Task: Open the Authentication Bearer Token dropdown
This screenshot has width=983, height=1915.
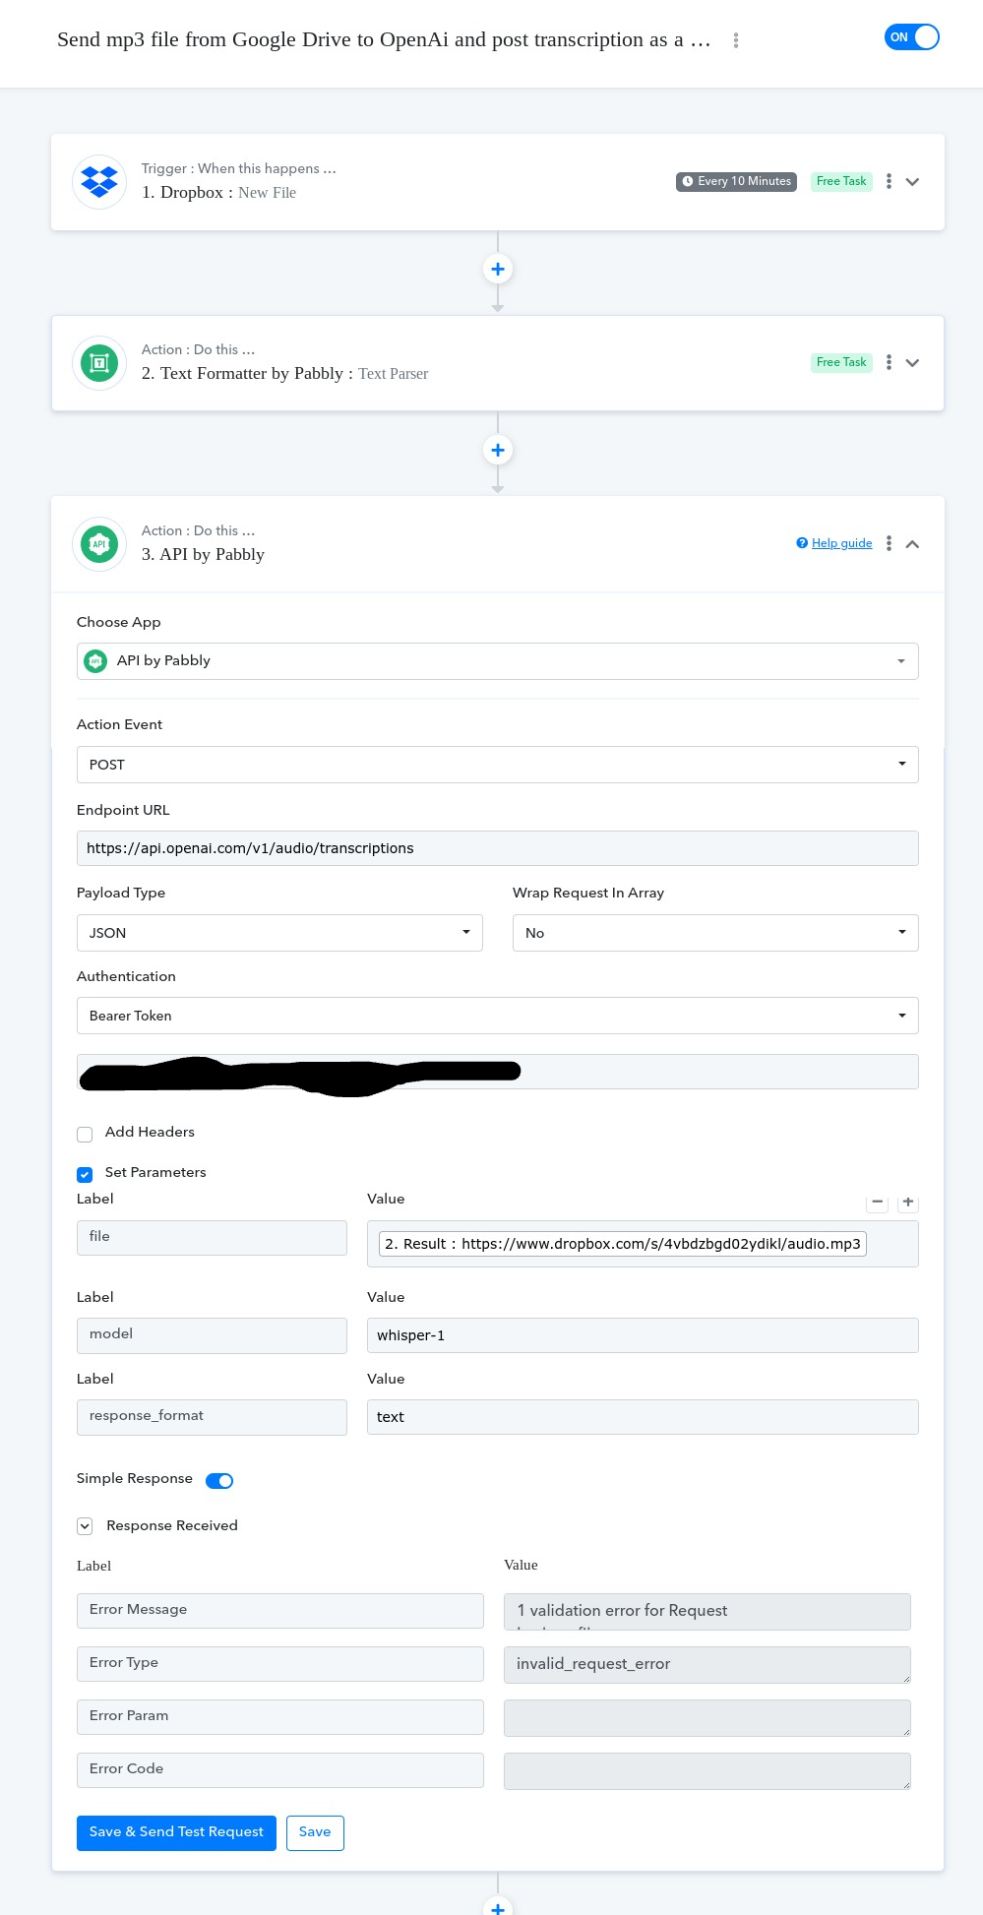Action: [x=498, y=1016]
